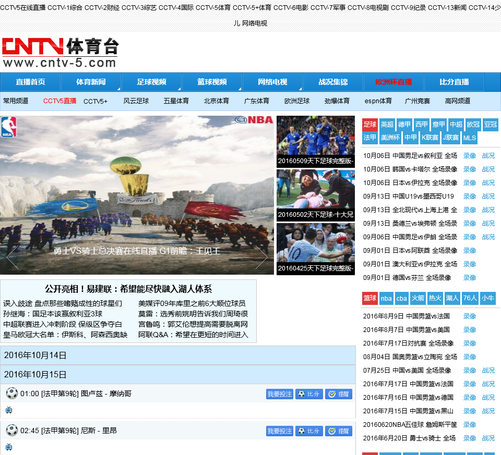Open 战况 for 2016年6月20日 勇士vs骑士 全场

point(488,438)
